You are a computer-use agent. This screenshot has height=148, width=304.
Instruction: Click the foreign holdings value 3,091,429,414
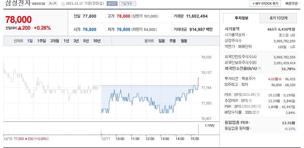[x=285, y=63]
